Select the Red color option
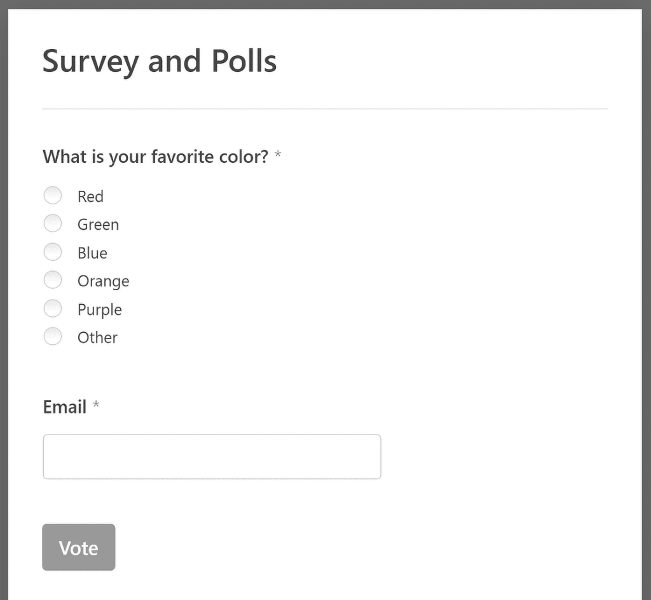Image resolution: width=651 pixels, height=600 pixels. point(53,195)
